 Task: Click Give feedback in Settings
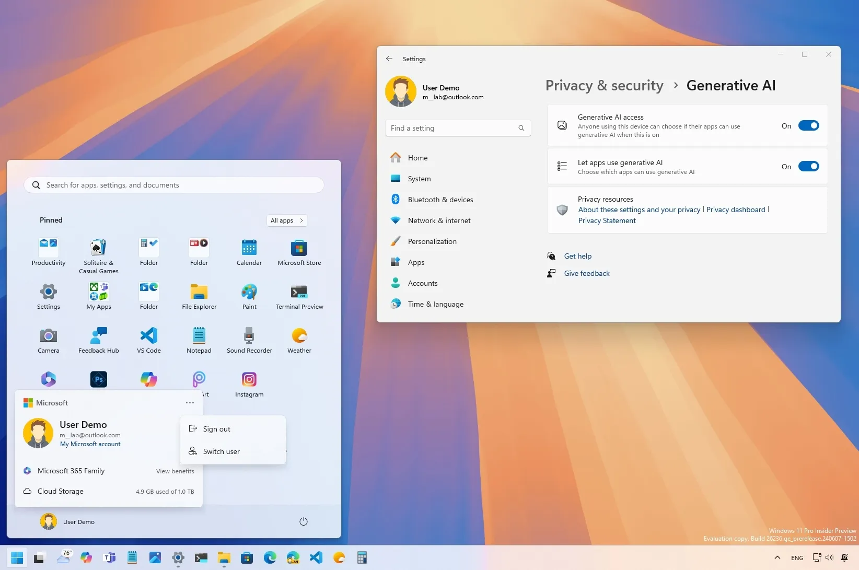(586, 273)
